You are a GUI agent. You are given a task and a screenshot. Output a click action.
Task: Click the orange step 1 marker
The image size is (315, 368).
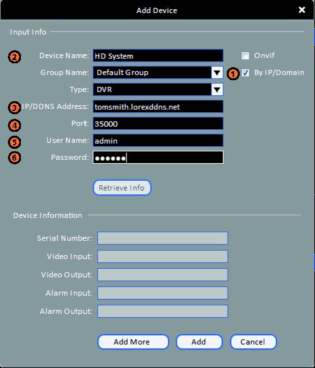click(233, 74)
